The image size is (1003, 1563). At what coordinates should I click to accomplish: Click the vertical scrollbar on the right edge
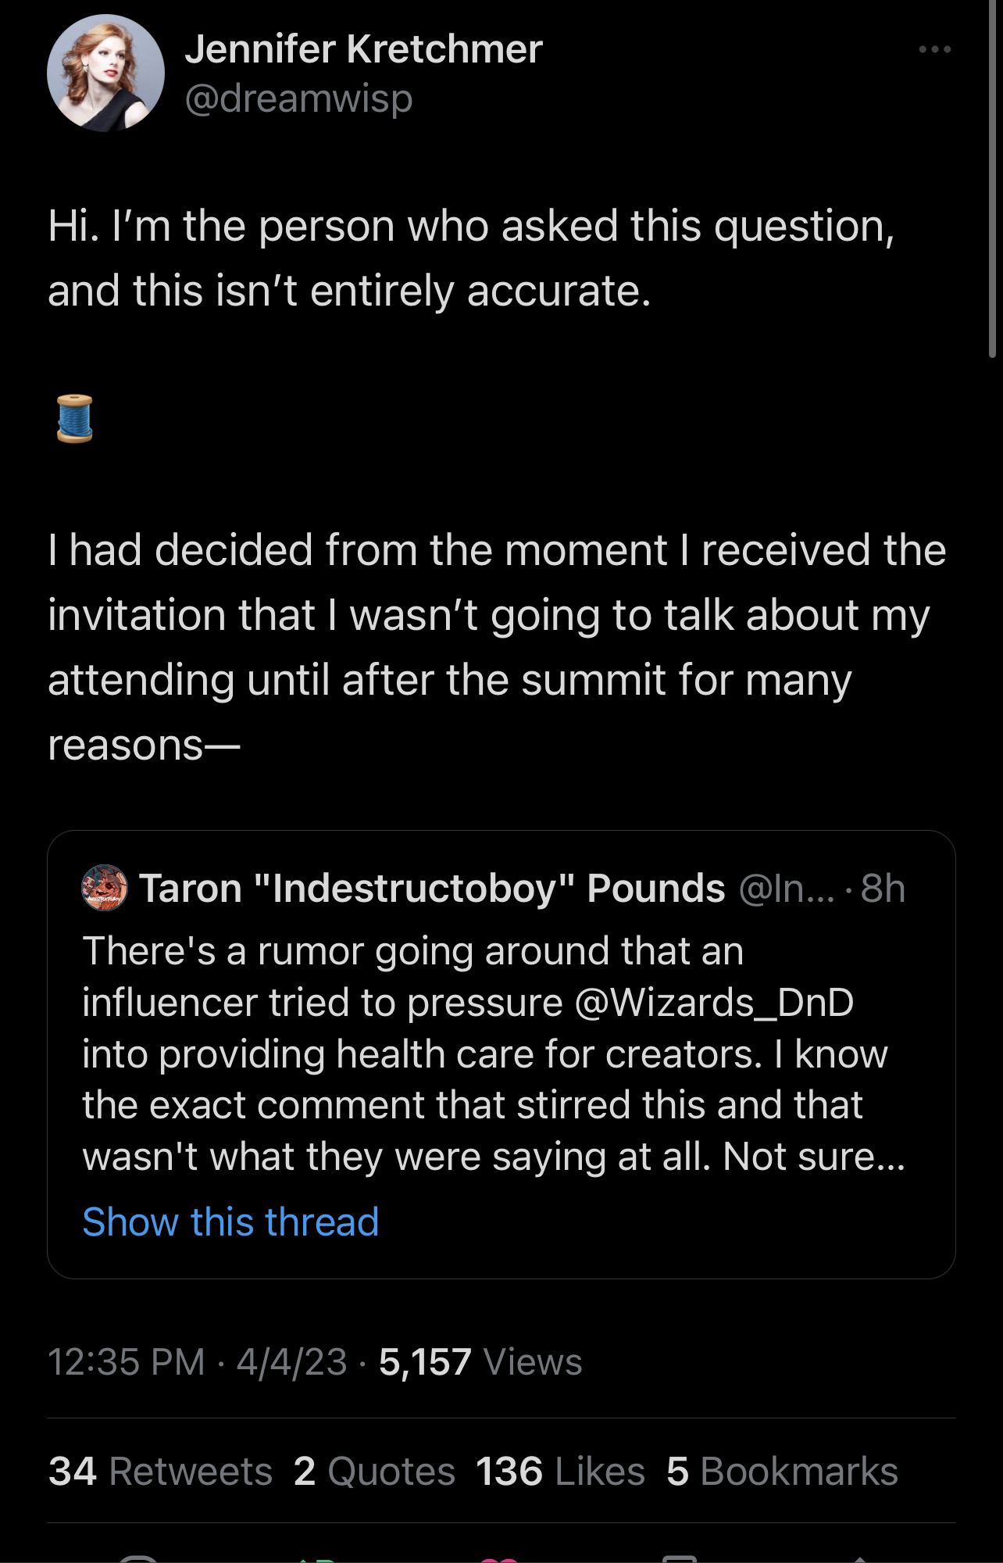click(992, 180)
